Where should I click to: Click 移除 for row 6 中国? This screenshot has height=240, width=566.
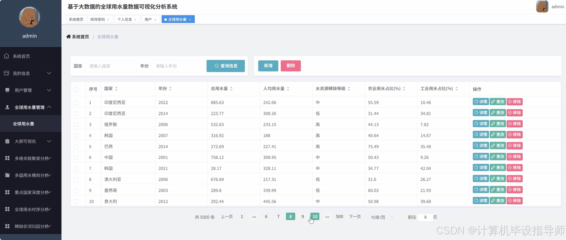coord(515,156)
